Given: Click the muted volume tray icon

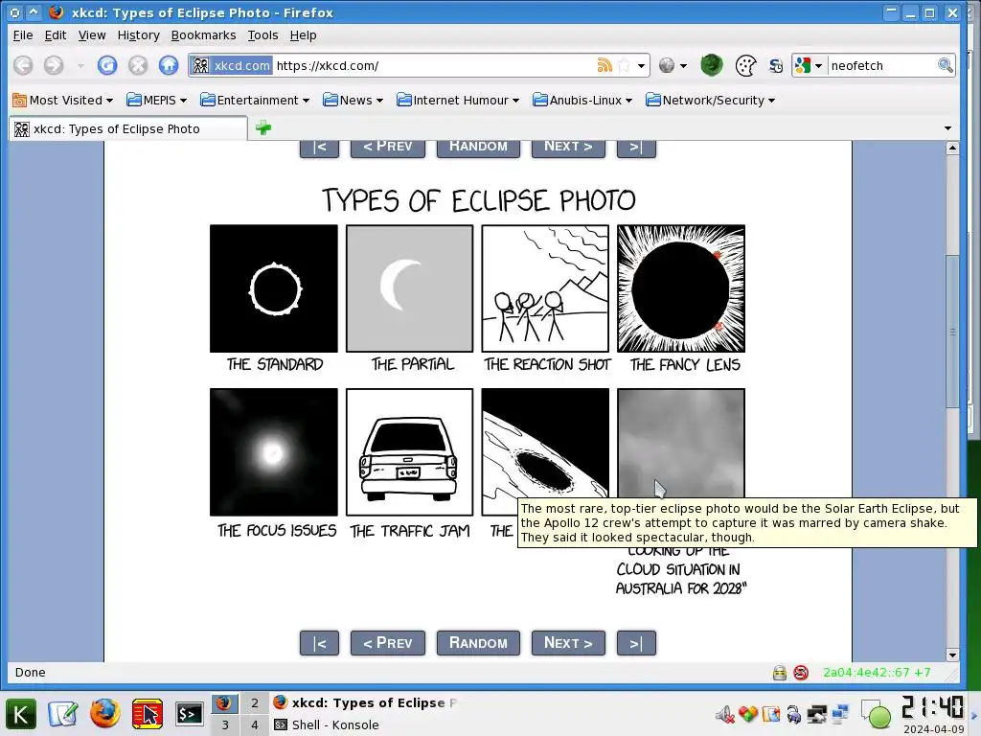Looking at the screenshot, I should (724, 714).
